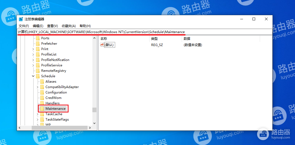Screen dimensions: 295x145
Task: Open the 文件(F) menu
Action: (24, 26)
